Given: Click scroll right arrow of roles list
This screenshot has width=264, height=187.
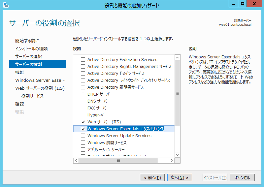Looking at the screenshot, I should tap(172, 161).
